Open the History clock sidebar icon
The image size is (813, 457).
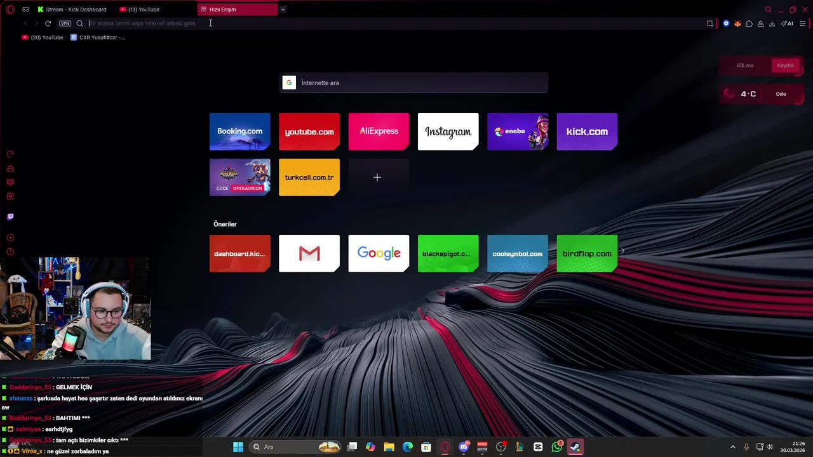point(10,252)
